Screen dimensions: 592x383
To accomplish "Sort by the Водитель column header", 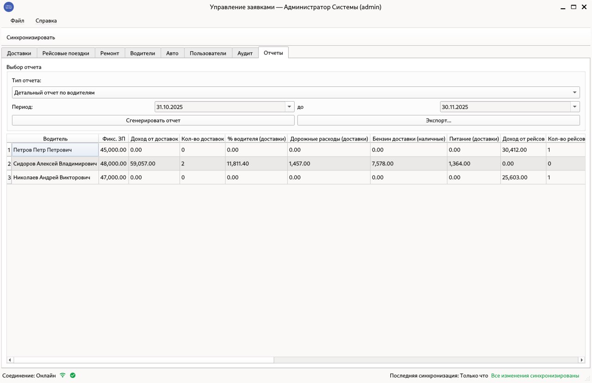I will coord(55,139).
